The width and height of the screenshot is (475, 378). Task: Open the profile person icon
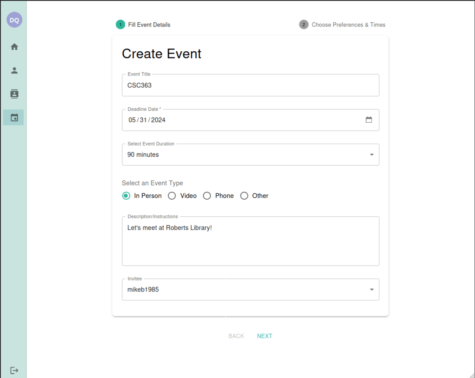[14, 71]
